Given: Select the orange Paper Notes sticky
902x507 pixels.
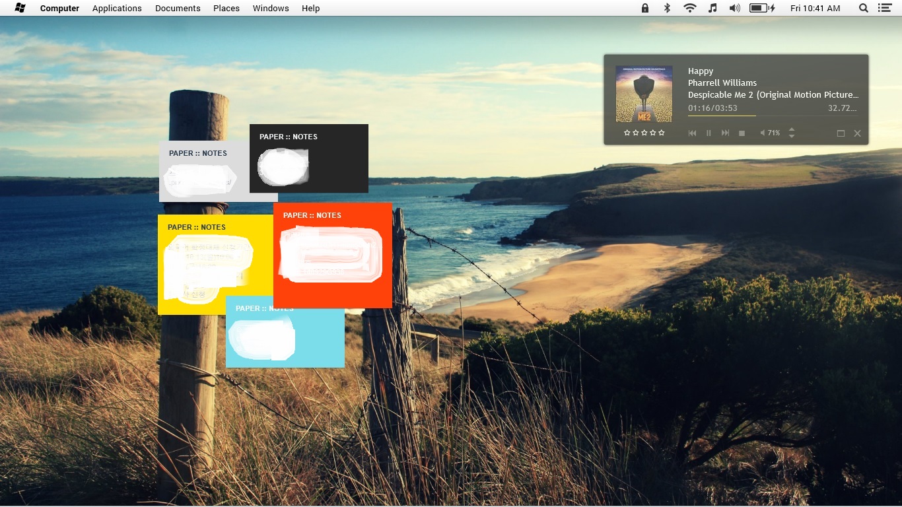Looking at the screenshot, I should point(333,255).
